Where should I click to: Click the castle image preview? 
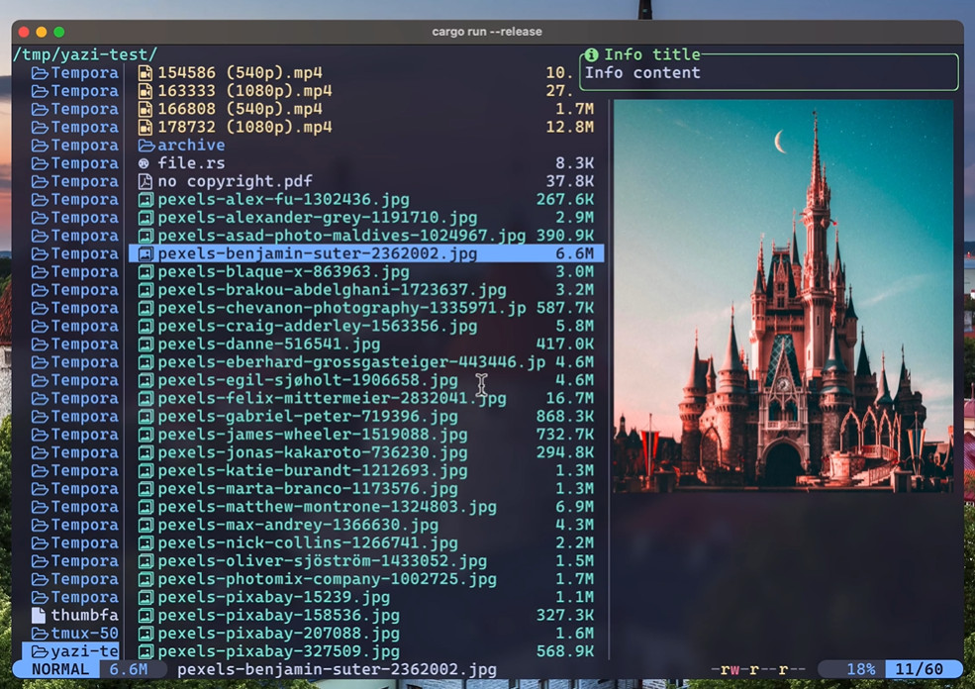[784, 296]
